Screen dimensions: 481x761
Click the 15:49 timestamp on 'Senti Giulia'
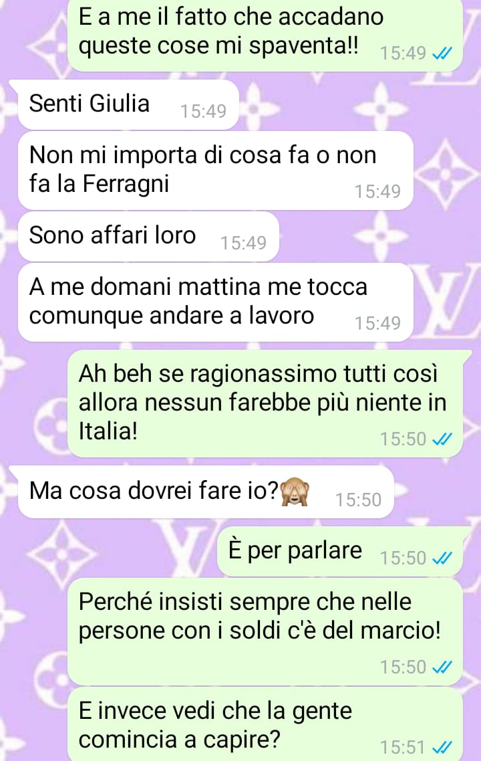click(203, 112)
